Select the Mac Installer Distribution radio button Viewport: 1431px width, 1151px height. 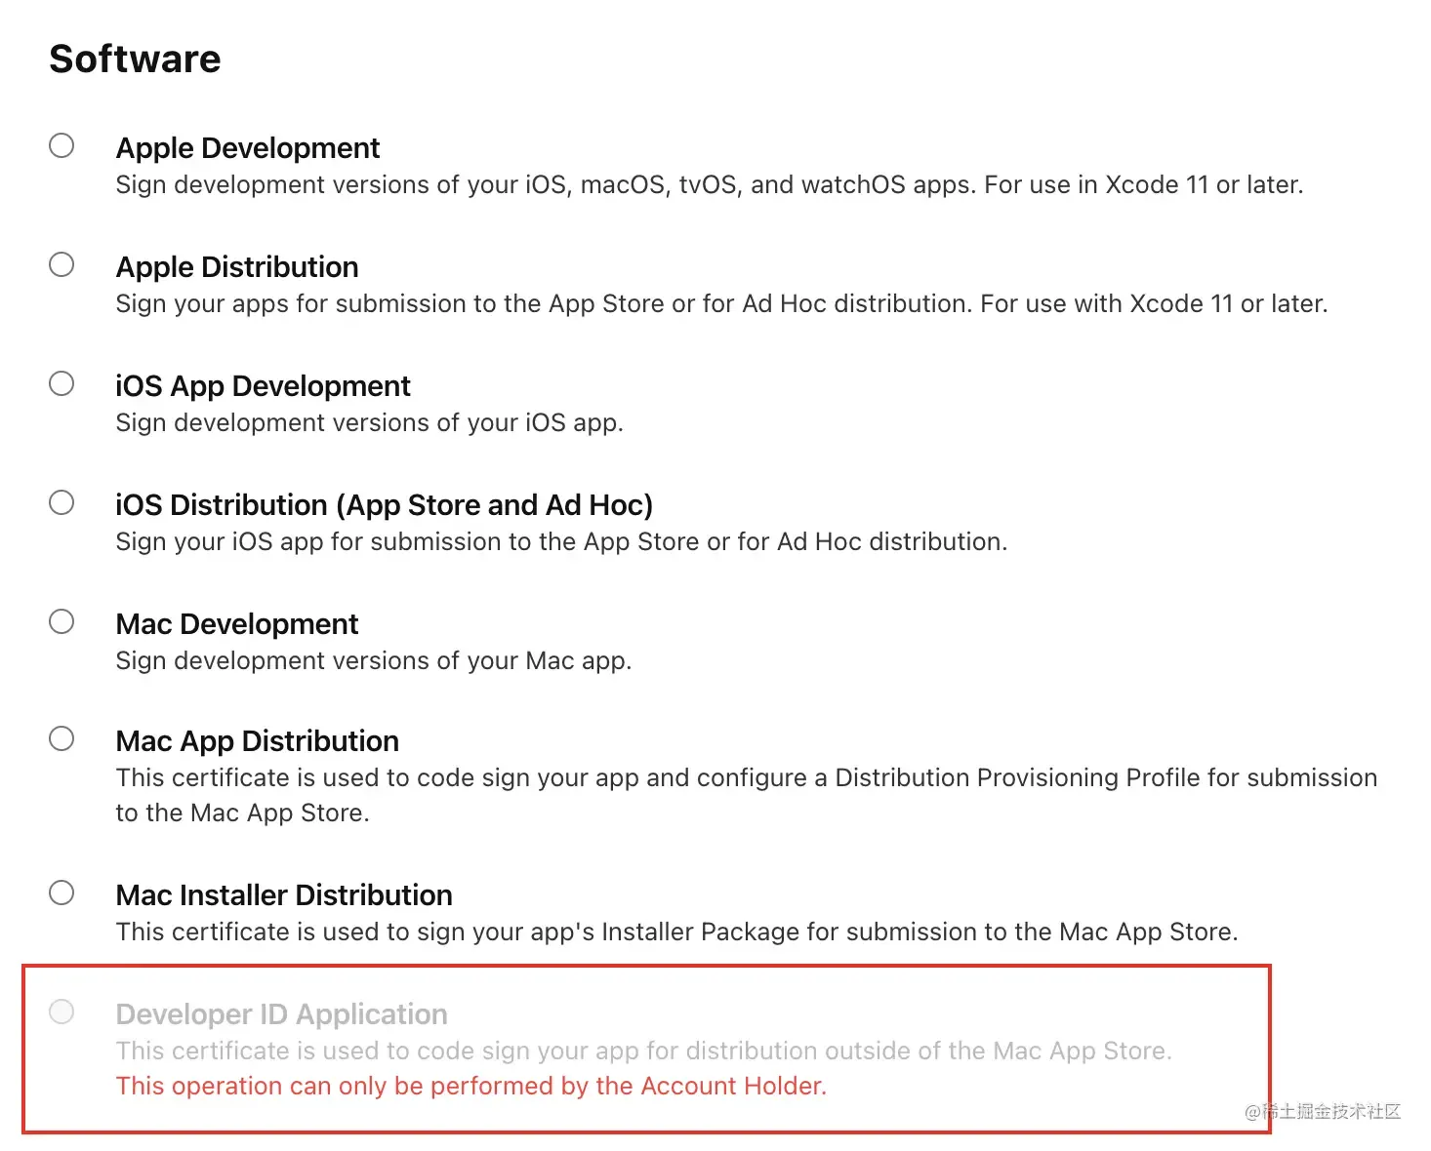pos(61,893)
